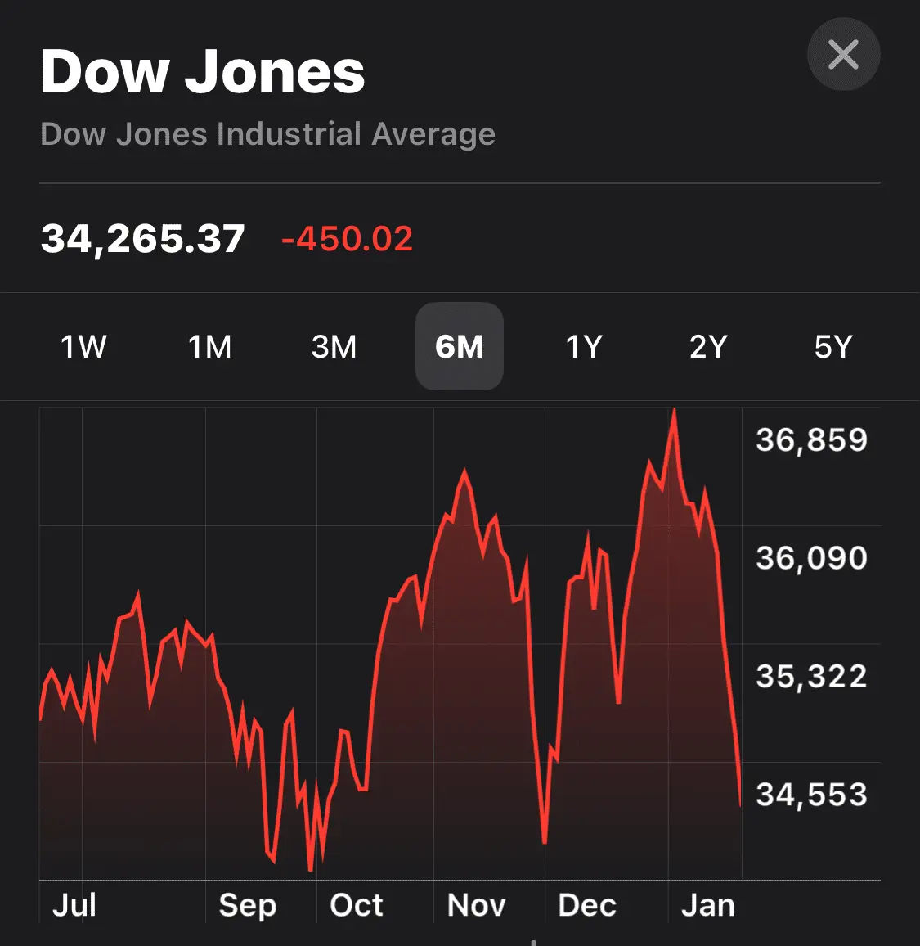The width and height of the screenshot is (920, 946).
Task: Select the 1W time range
Action: click(83, 347)
